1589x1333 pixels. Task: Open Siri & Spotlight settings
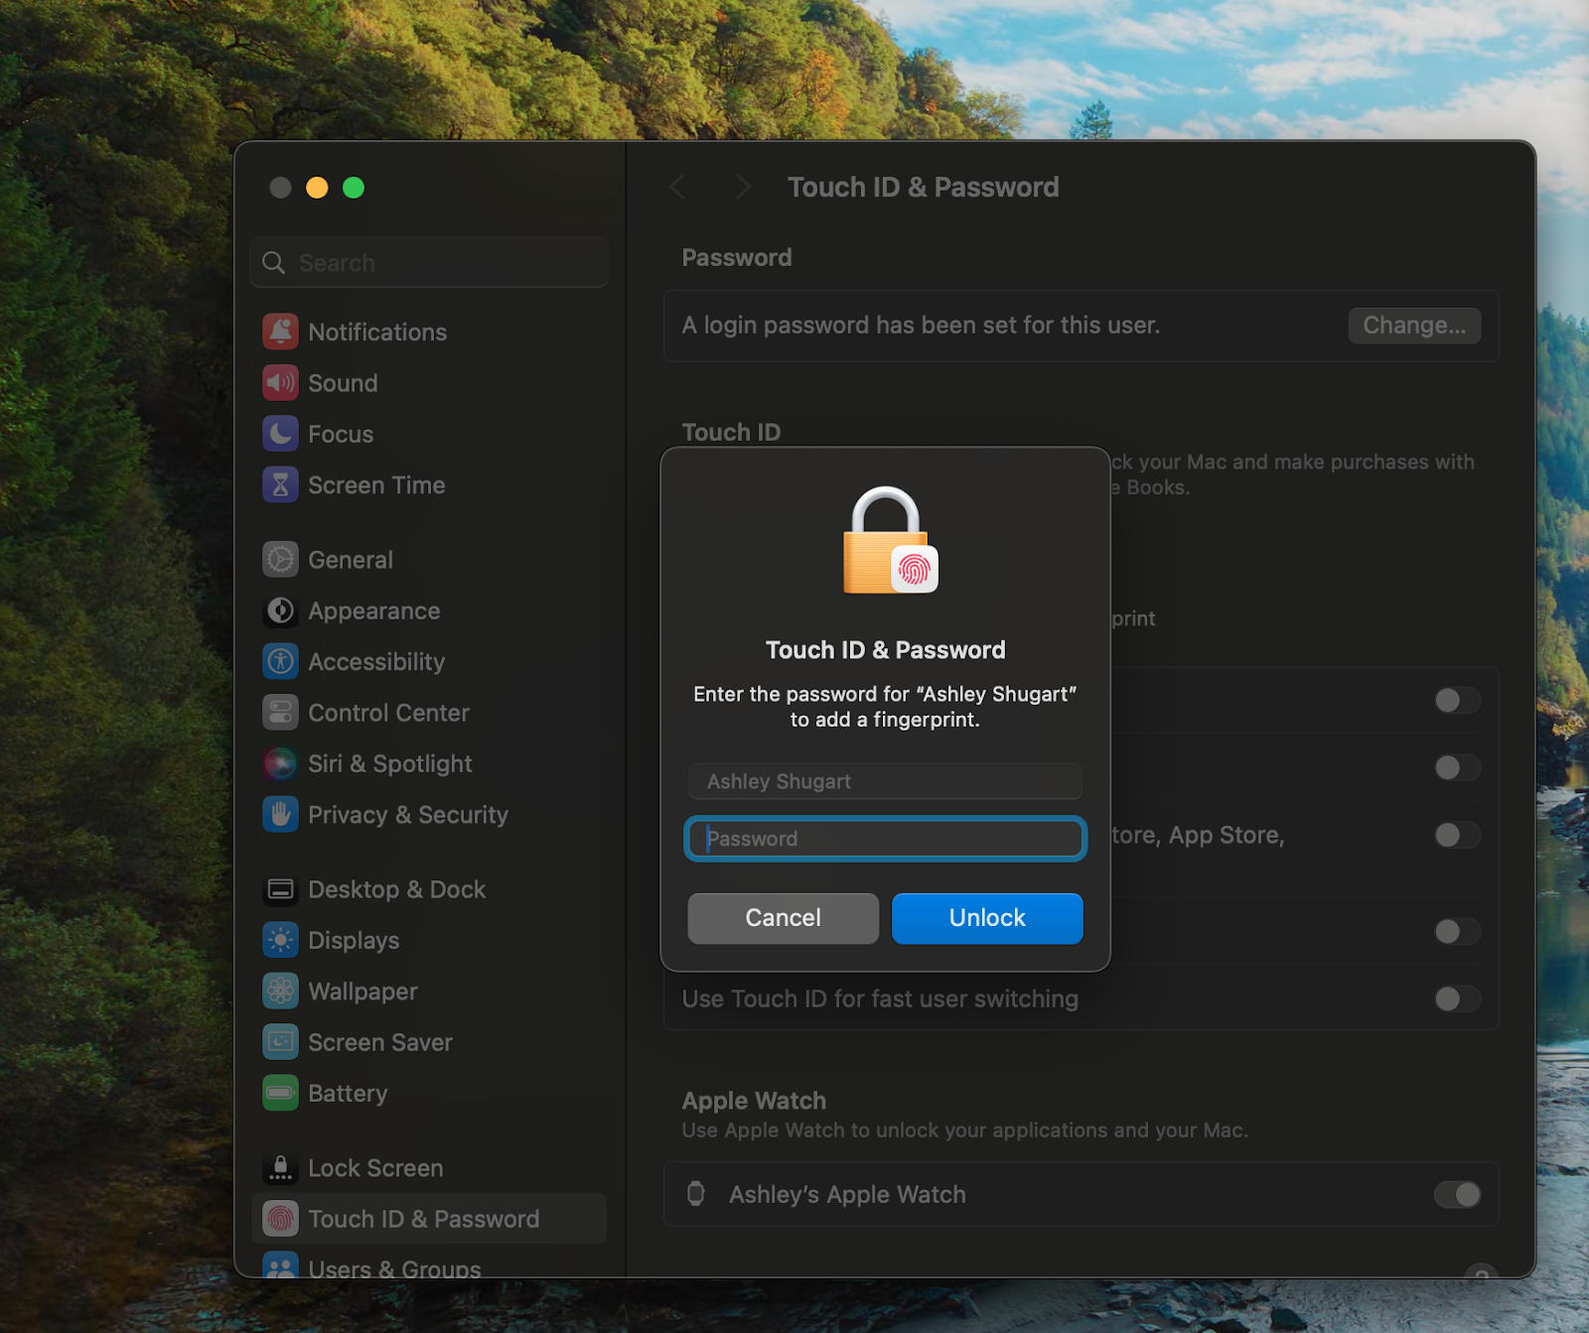(x=389, y=764)
